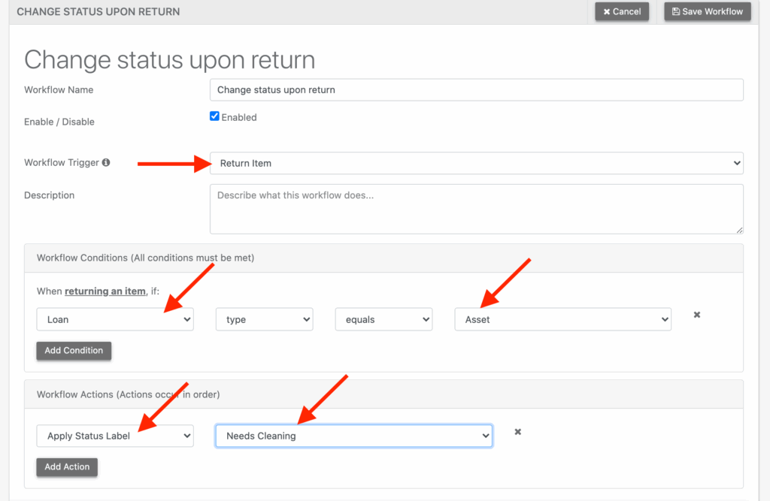Click into the Description text area
770x501 pixels.
click(476, 209)
